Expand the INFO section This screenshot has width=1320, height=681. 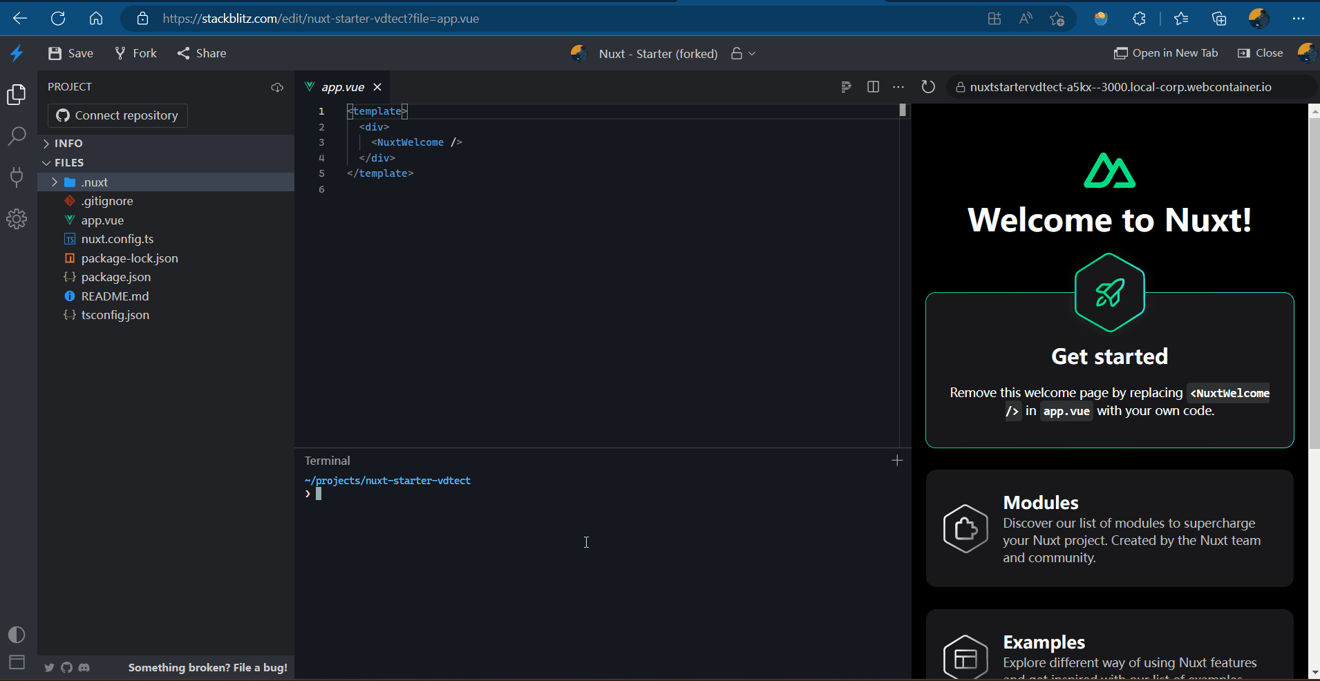pos(166,144)
